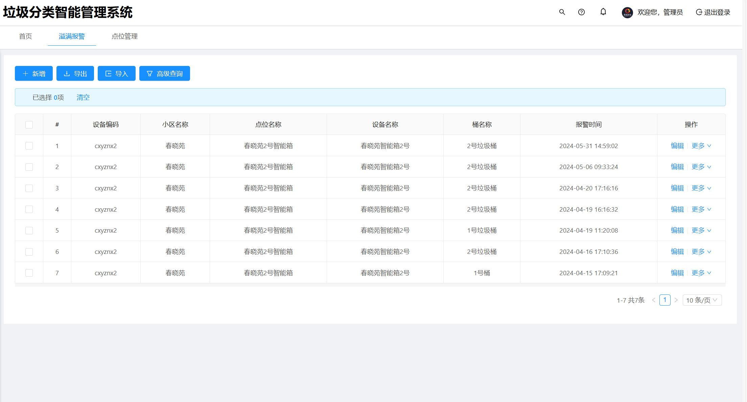This screenshot has width=747, height=402.
Task: Toggle the select-all header checkbox
Action: coord(29,124)
